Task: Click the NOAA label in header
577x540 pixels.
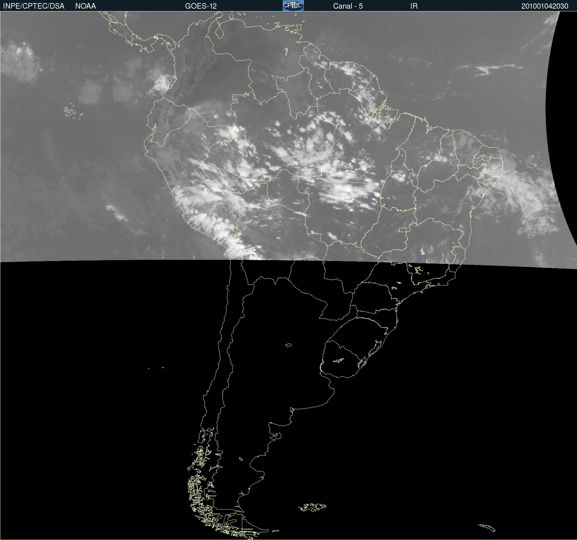Action: pos(85,6)
